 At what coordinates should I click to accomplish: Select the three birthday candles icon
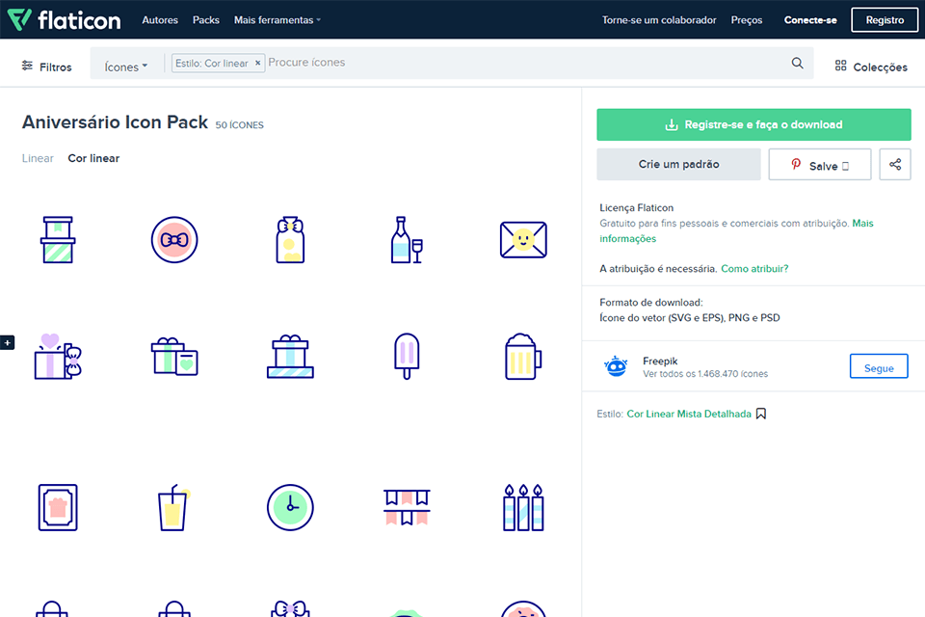523,507
